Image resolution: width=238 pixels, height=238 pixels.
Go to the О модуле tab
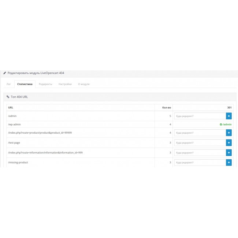tap(83, 84)
